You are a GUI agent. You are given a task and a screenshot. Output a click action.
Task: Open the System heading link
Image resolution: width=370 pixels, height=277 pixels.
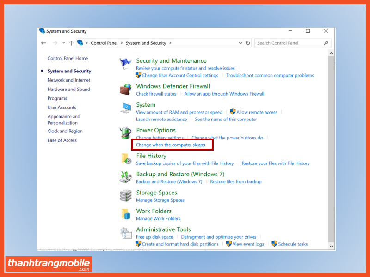[x=146, y=105]
